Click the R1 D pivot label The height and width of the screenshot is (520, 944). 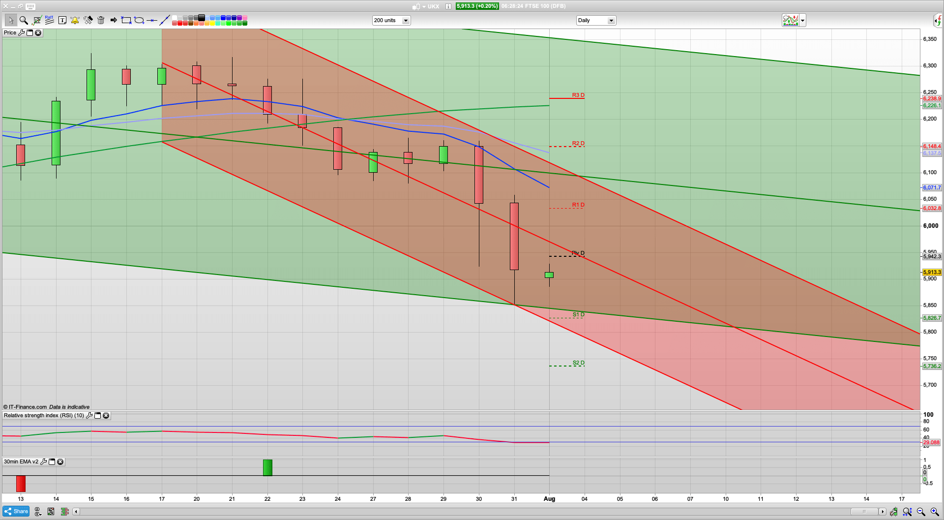point(578,205)
